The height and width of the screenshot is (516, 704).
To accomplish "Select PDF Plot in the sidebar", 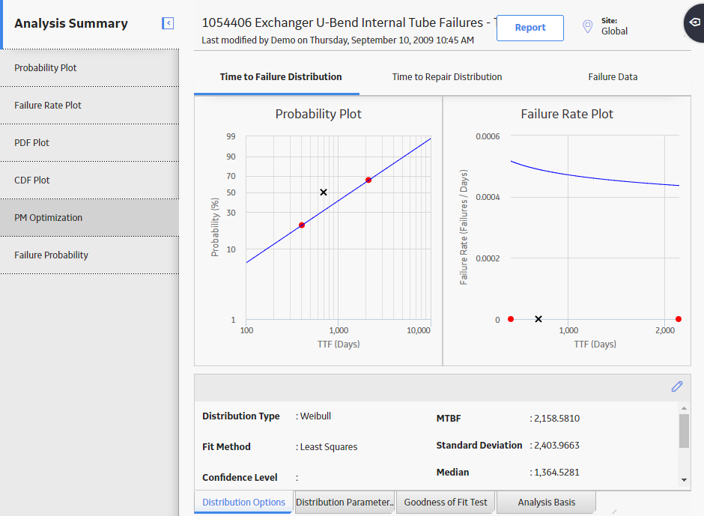I will [x=89, y=143].
